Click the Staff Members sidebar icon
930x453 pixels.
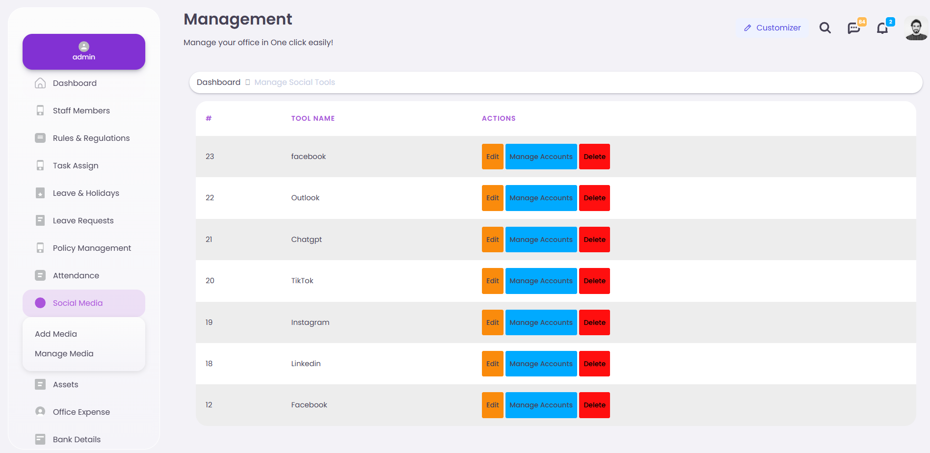(40, 110)
